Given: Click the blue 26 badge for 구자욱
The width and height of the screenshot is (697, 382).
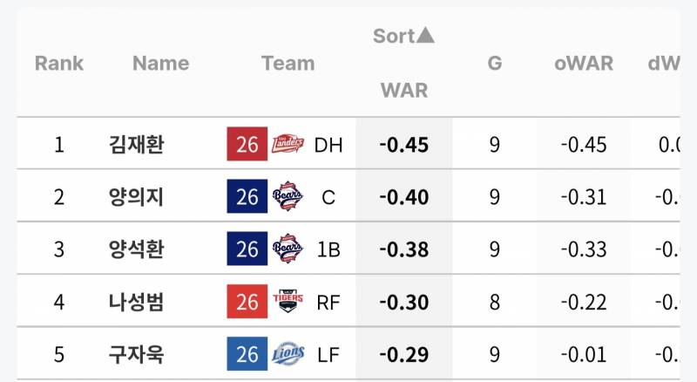Looking at the screenshot, I should pos(247,354).
